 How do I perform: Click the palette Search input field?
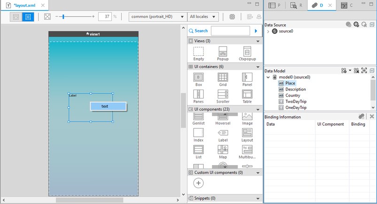231,31
